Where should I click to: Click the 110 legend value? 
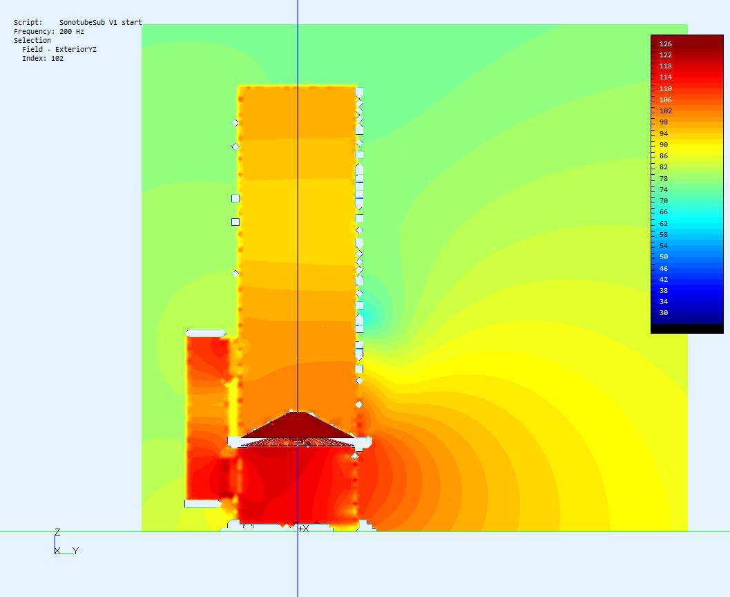(666, 88)
